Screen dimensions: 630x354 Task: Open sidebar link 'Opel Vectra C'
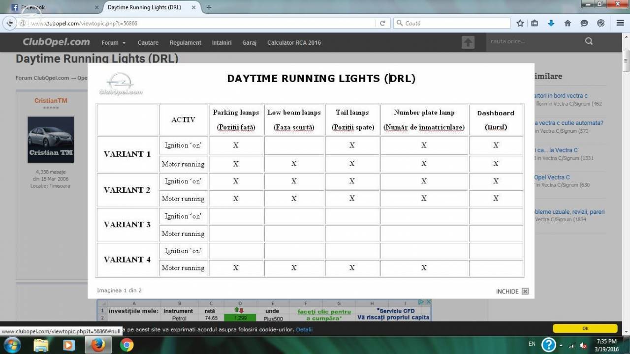click(x=552, y=177)
